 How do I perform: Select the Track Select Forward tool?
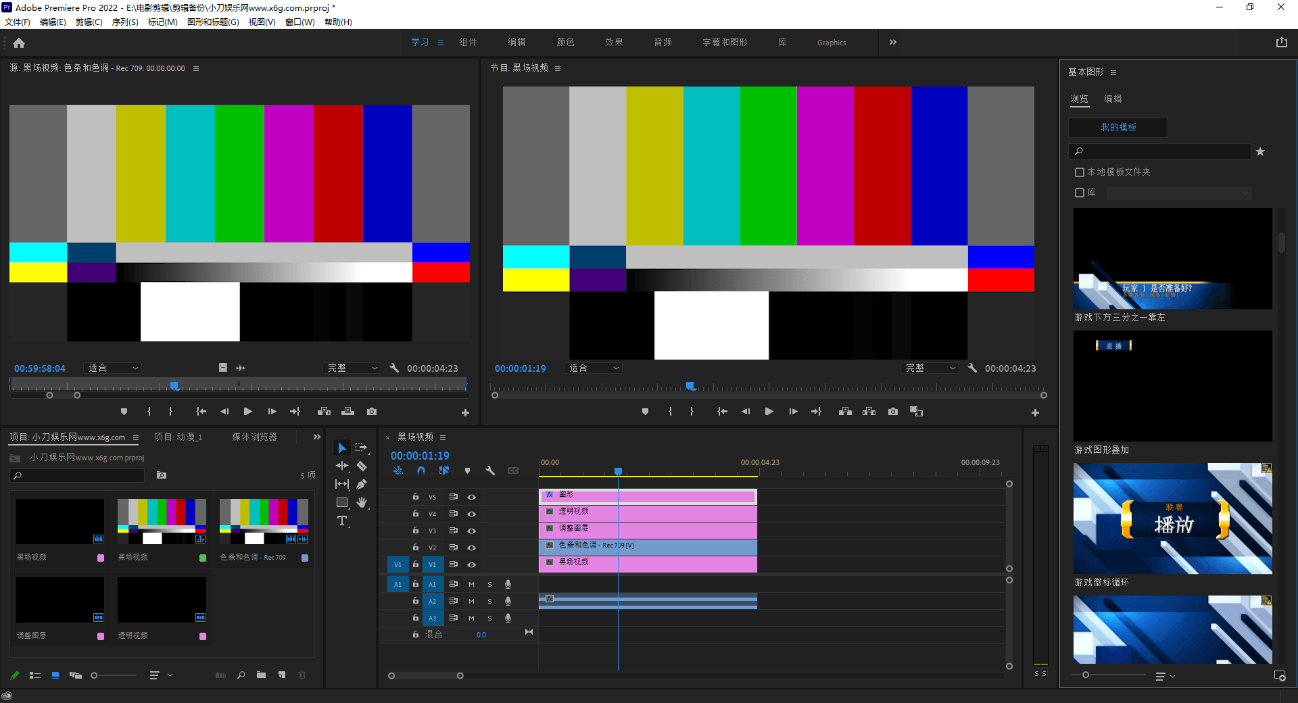tap(362, 447)
